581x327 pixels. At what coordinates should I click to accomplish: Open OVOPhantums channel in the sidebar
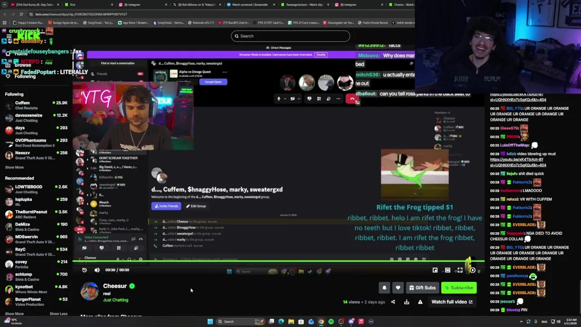click(36, 143)
